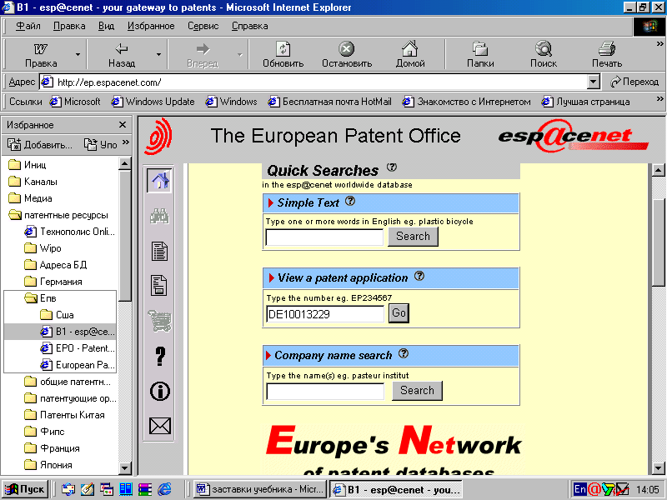The image size is (667, 500).
Task: Open dropdown arrow next to Правка toolbar button
Action: (78, 54)
